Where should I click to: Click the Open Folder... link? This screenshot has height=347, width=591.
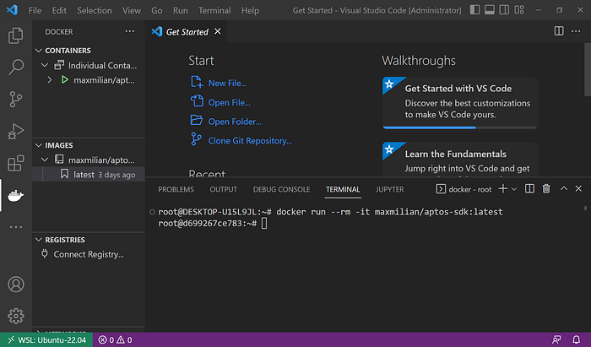pyautogui.click(x=235, y=122)
